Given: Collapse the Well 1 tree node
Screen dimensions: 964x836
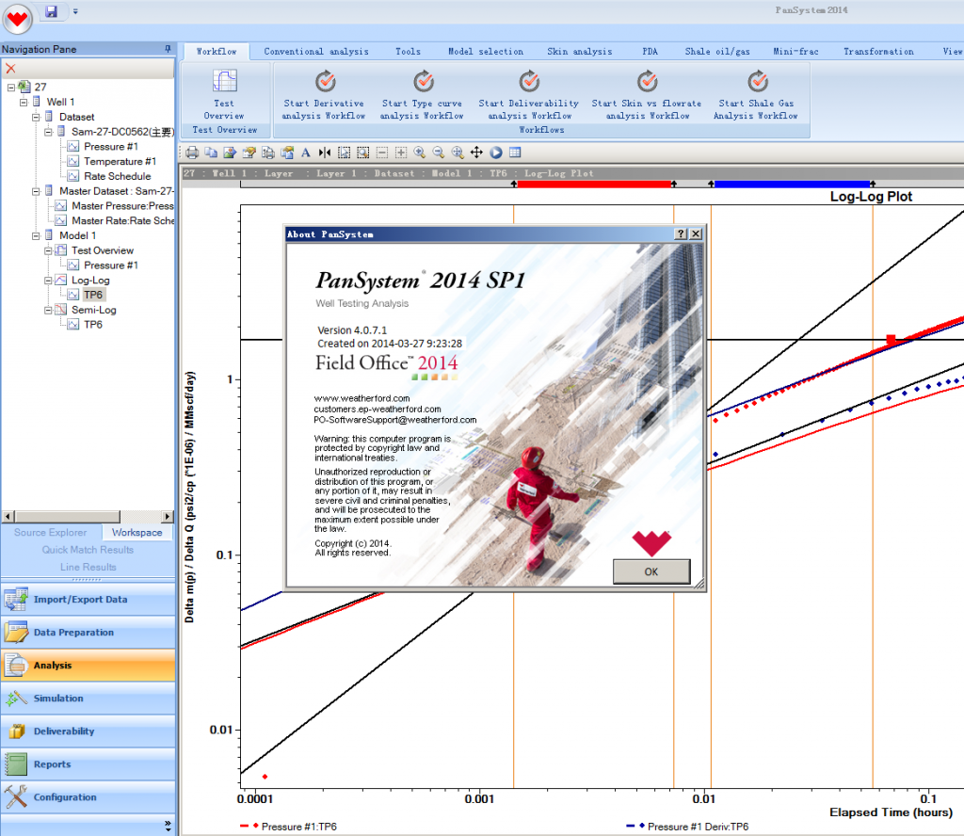Looking at the screenshot, I should point(24,102).
